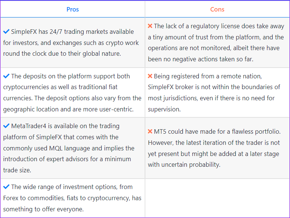Click the checkmark icon beside SimpleFX 24/7 trading

(x=6, y=32)
